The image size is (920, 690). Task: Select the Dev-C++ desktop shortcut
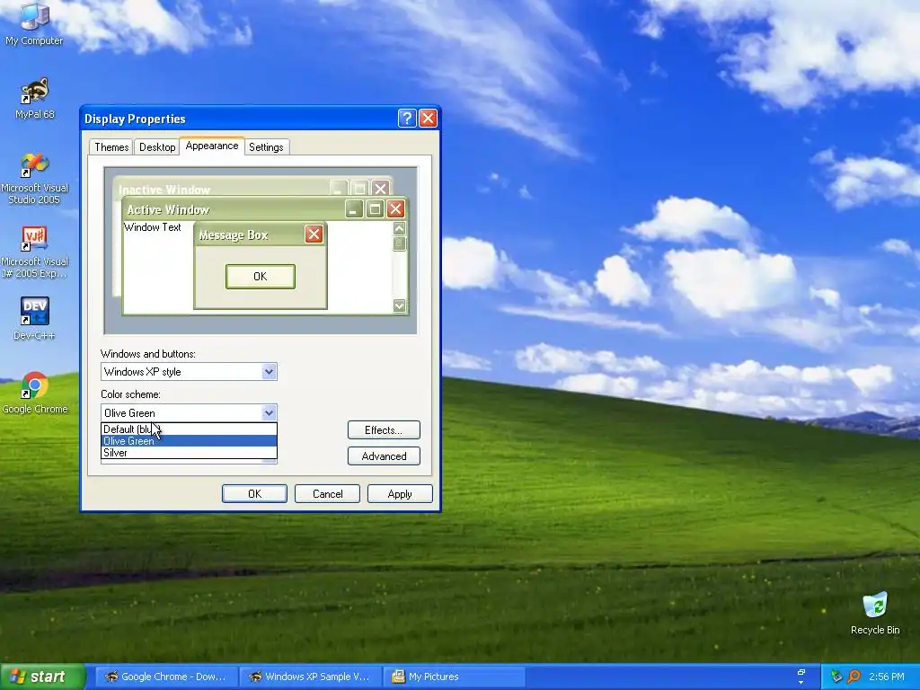(35, 319)
